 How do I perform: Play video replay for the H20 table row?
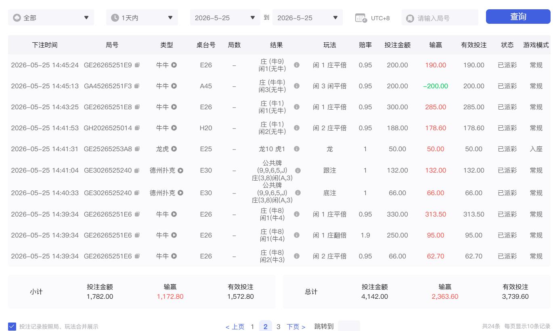click(174, 128)
